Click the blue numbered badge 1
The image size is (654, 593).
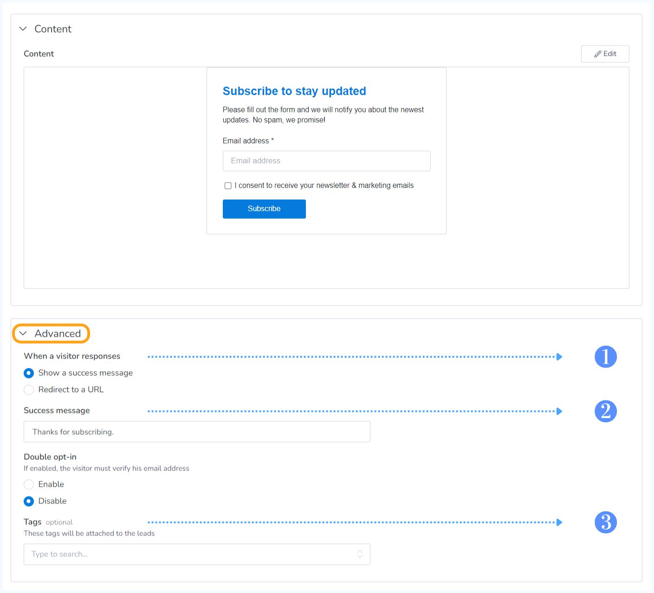[x=606, y=357]
